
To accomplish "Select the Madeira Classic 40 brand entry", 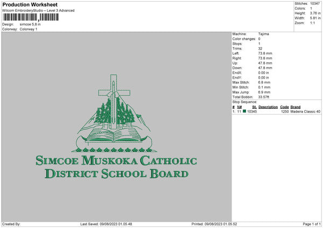I will click(x=305, y=111).
